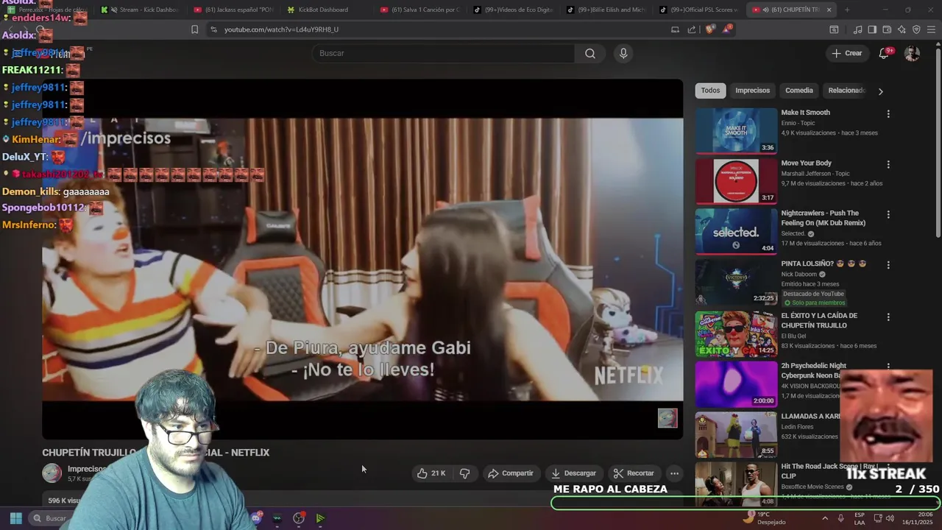Select the Comedia filter chip
Viewport: 942px width, 530px height.
pyautogui.click(x=798, y=91)
